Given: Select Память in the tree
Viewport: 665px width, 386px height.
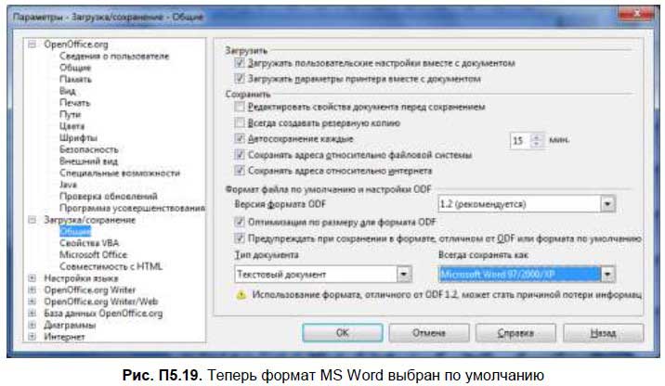Looking at the screenshot, I should 75,79.
